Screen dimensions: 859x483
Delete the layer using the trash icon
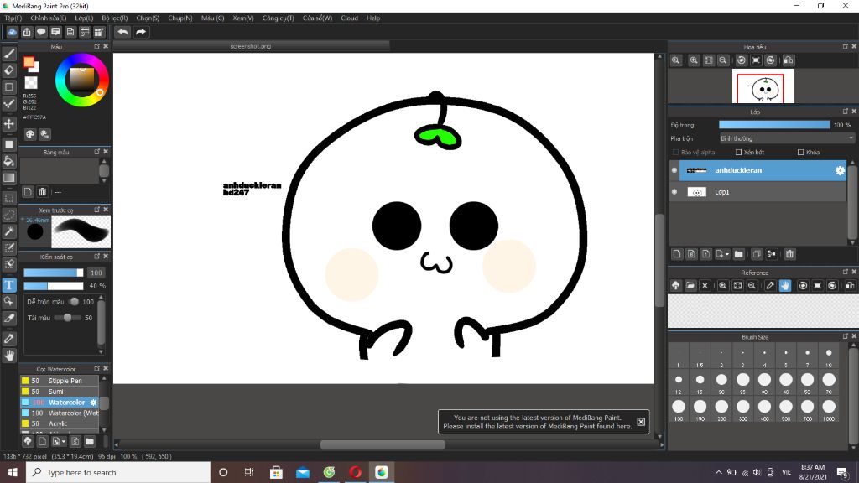pos(789,254)
